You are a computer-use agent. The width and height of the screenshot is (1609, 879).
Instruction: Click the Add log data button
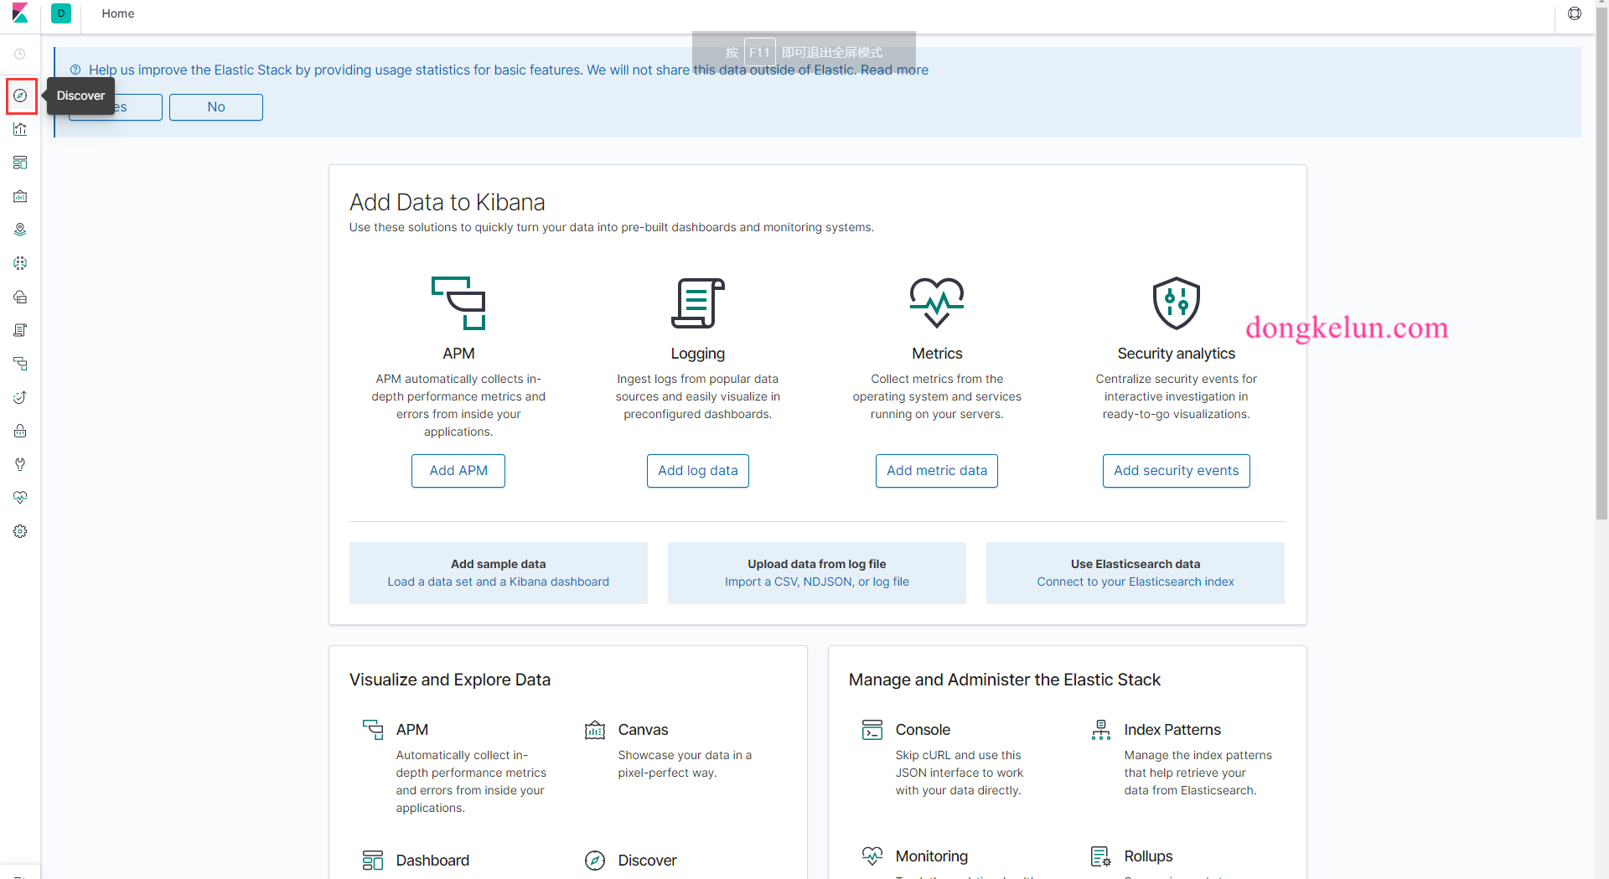(698, 471)
